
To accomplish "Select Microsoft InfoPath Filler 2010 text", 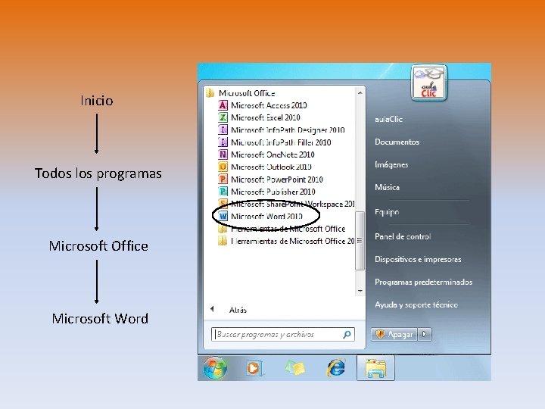I will tap(281, 142).
